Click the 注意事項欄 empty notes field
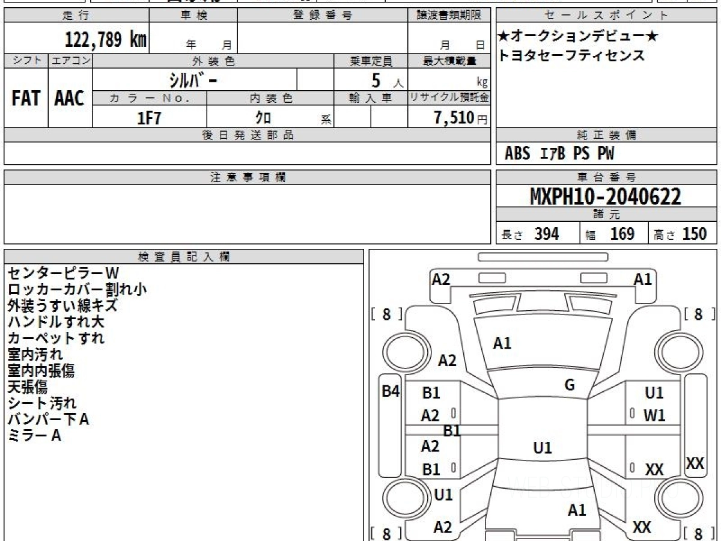Screen dimensions: 721x541 (247, 213)
